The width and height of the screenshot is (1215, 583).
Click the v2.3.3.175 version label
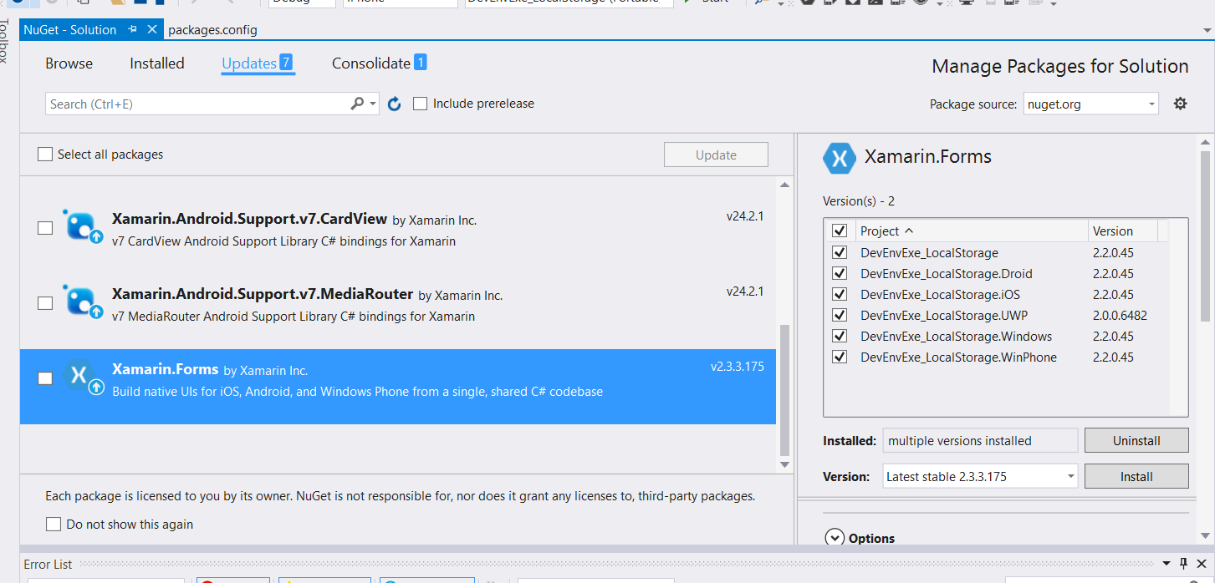point(738,367)
